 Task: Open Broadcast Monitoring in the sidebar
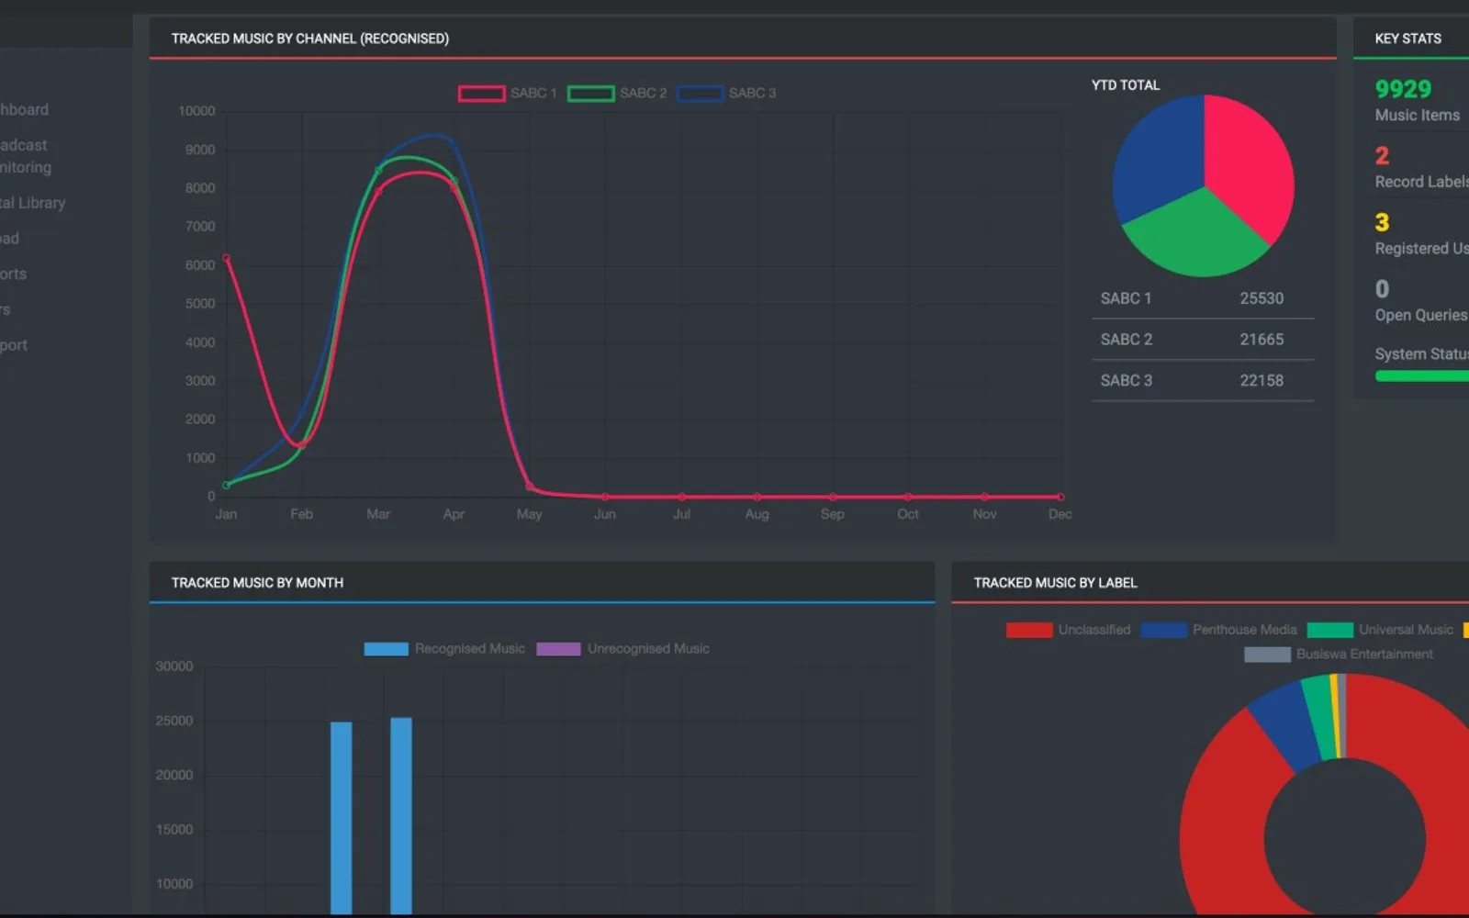(26, 156)
